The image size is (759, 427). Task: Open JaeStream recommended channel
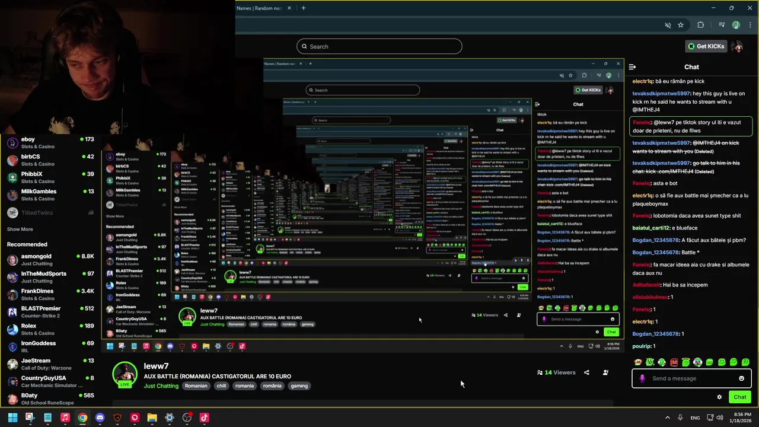(x=51, y=364)
